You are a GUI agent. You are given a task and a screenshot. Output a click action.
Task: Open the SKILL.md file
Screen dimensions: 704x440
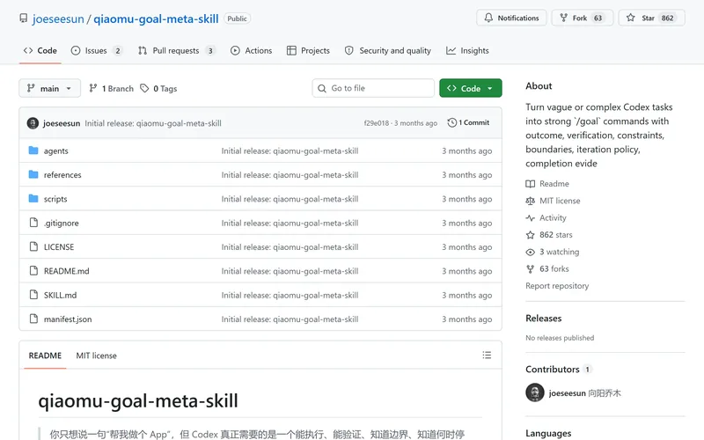coord(60,296)
